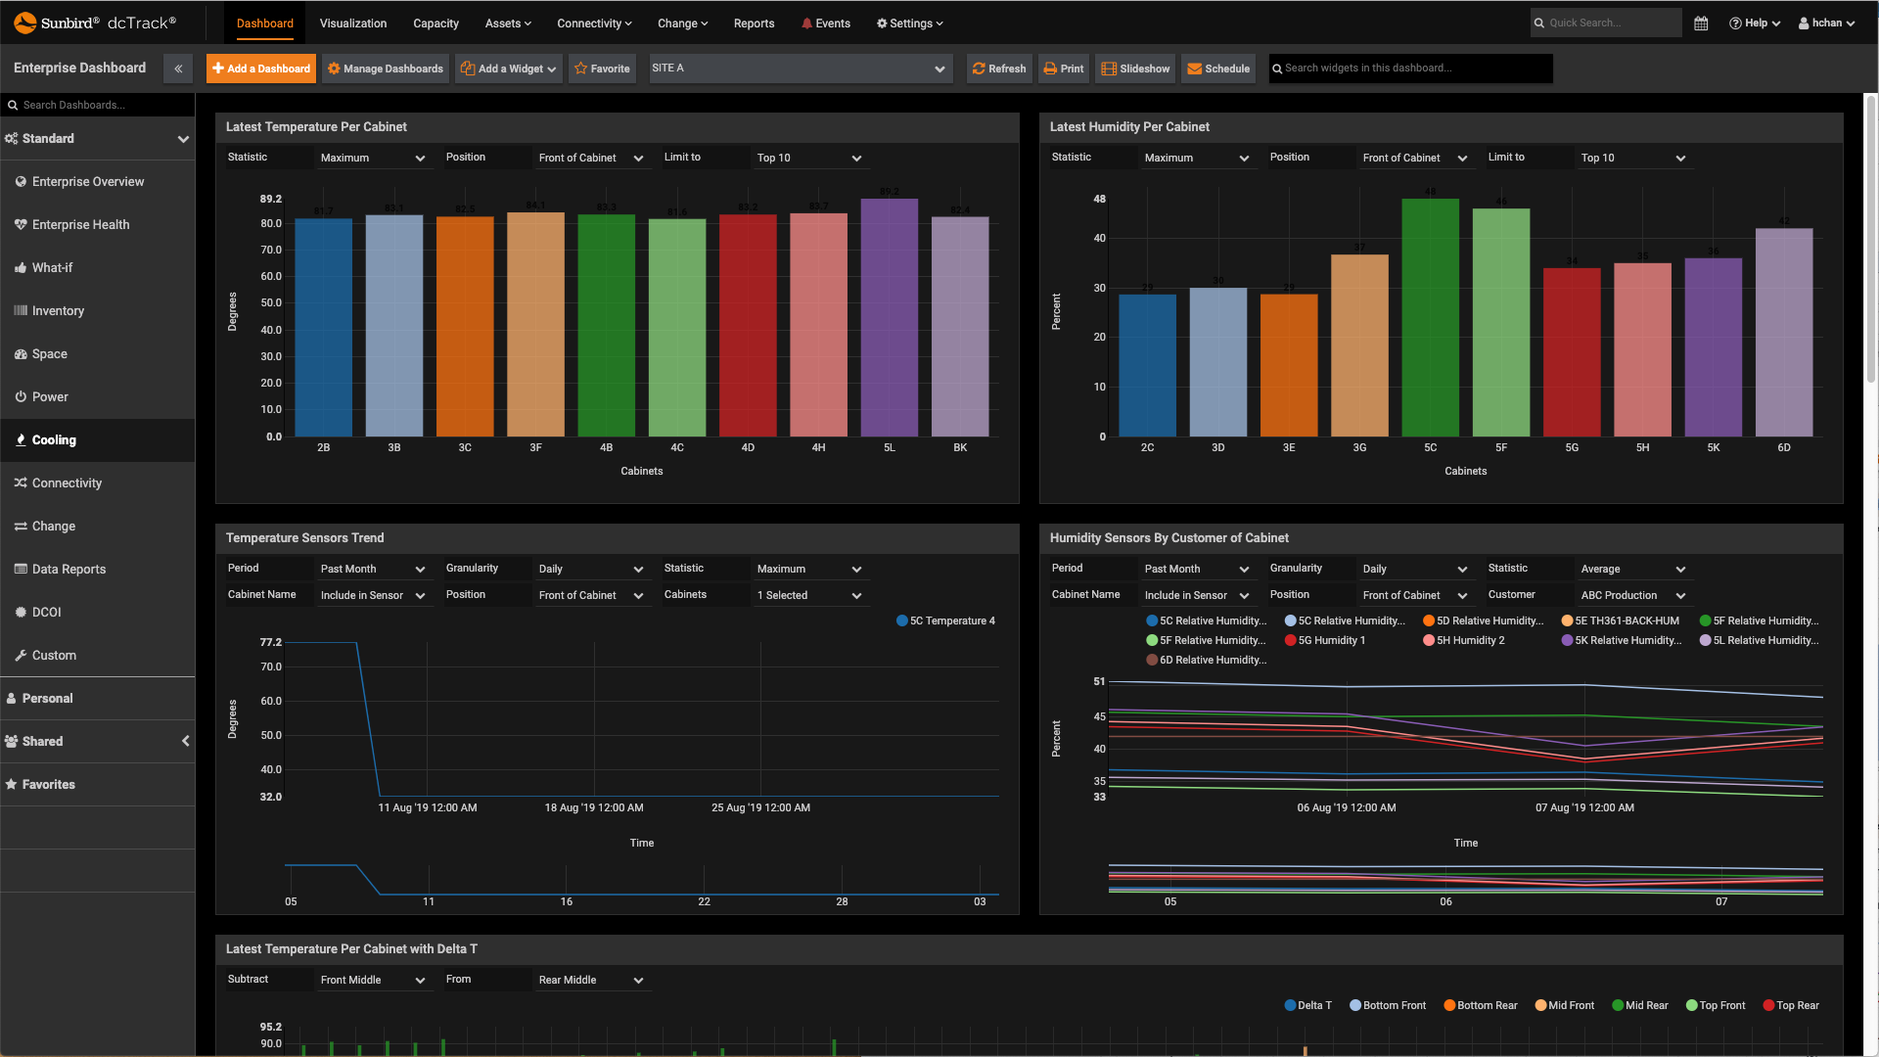Switch to the Visualization tab

point(353,23)
